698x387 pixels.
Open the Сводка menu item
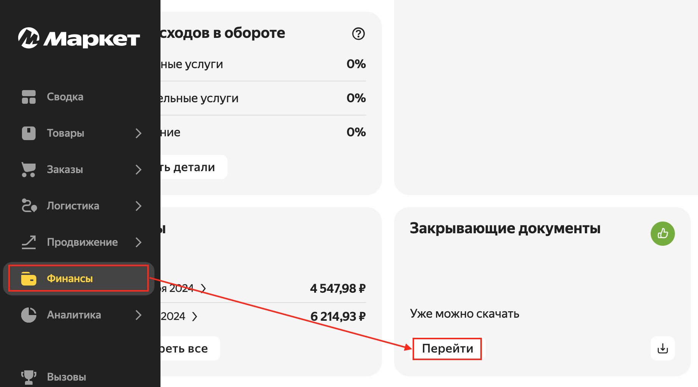pyautogui.click(x=65, y=97)
